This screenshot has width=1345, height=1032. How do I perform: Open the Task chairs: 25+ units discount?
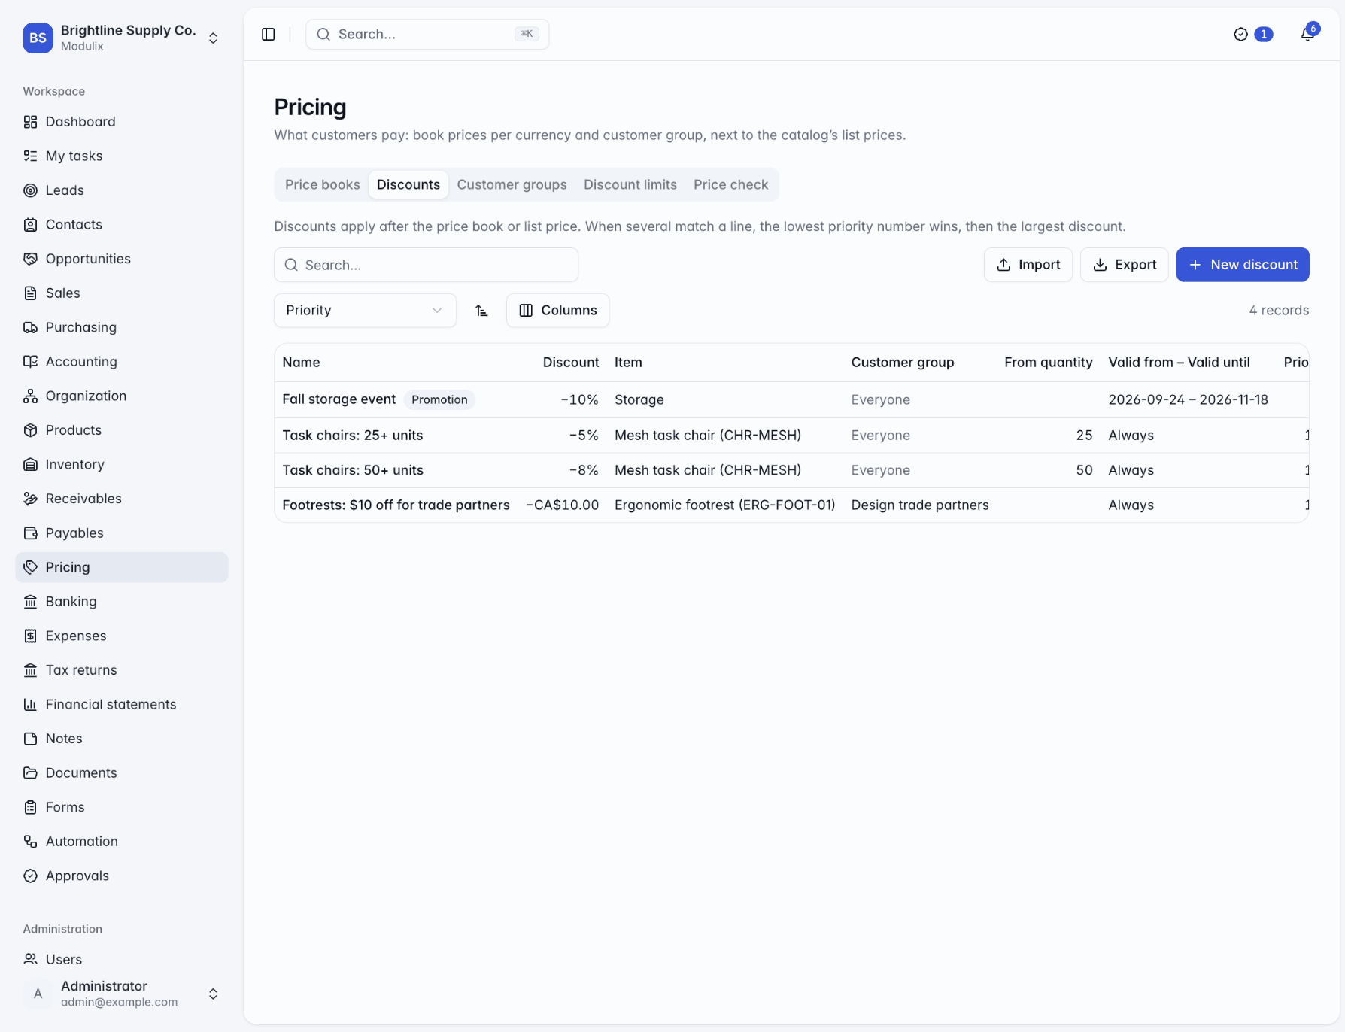tap(791, 435)
